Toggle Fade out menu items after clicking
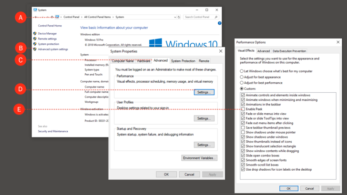The height and width of the screenshot is (195, 347). pos(243,123)
